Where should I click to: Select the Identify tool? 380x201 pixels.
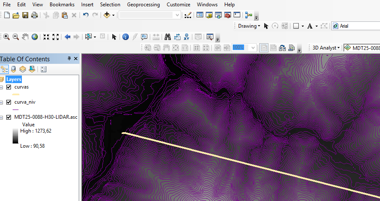[125, 37]
